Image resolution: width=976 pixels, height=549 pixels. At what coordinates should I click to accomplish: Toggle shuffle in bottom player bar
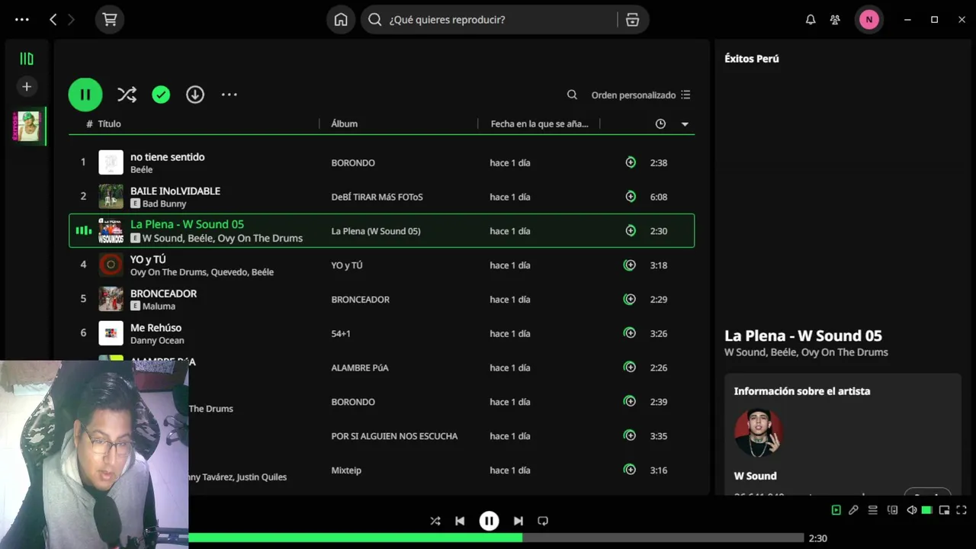pyautogui.click(x=435, y=521)
